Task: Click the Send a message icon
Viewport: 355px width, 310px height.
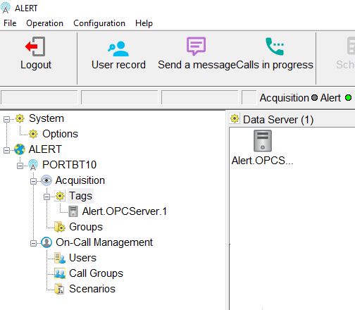Action: coord(196,46)
